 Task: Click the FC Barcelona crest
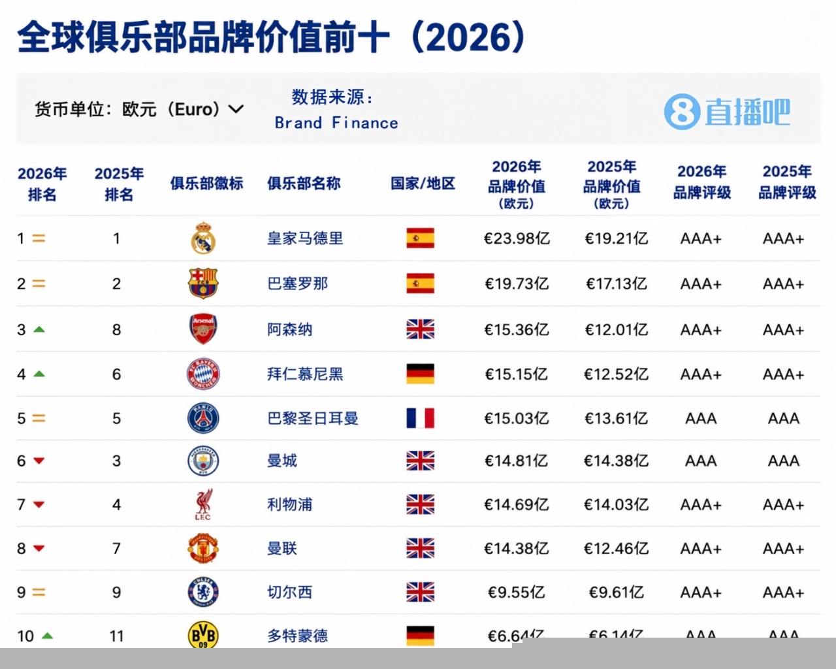[203, 284]
